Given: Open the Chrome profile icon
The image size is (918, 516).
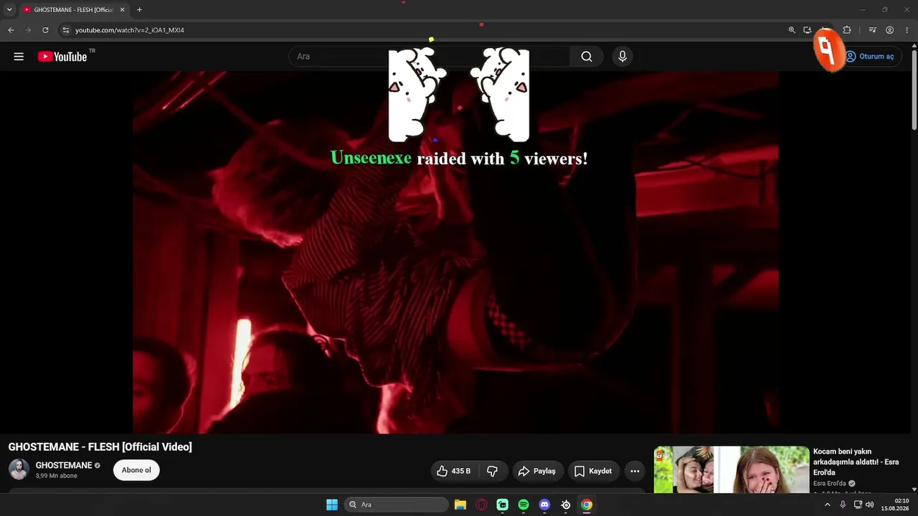Looking at the screenshot, I should coord(889,30).
